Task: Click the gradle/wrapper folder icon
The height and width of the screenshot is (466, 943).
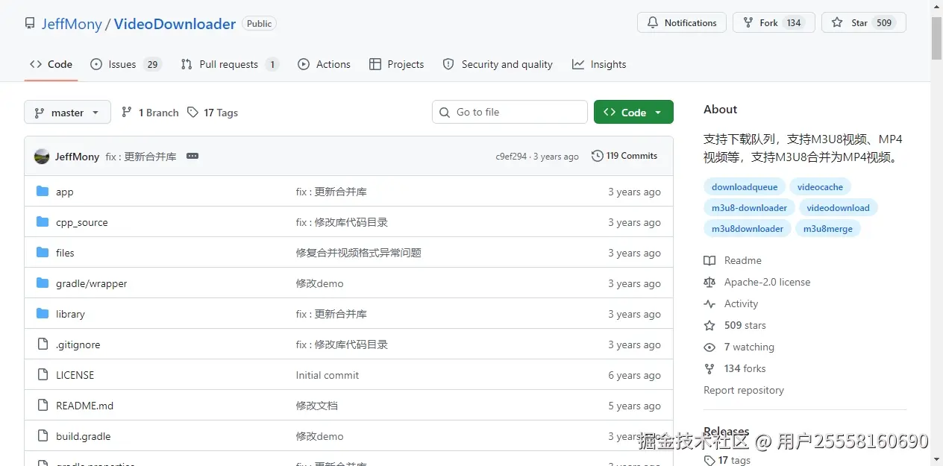Action: click(x=43, y=283)
